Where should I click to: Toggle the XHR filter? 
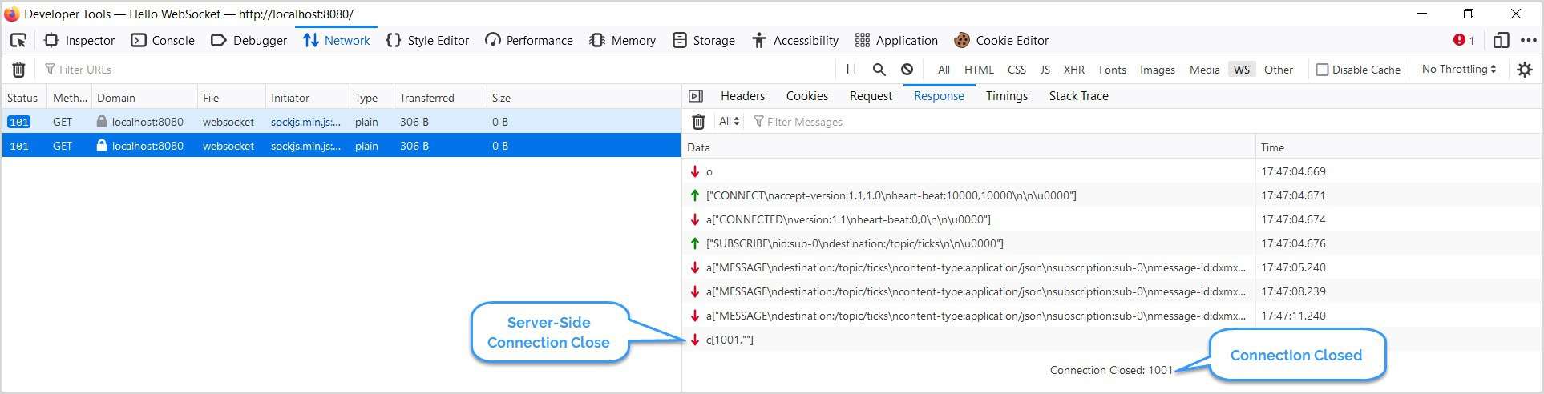tap(1073, 70)
